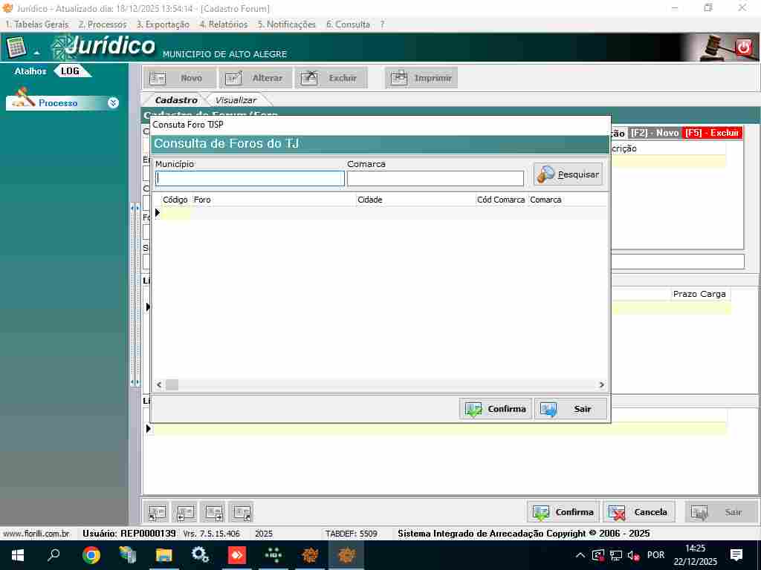Open File Explorer from the taskbar
The height and width of the screenshot is (570, 761).
tap(163, 555)
